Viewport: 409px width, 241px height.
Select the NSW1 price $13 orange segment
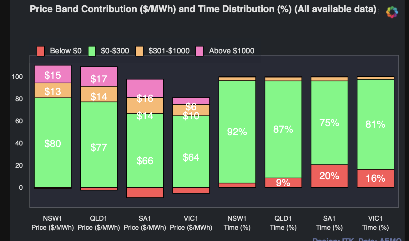pyautogui.click(x=53, y=91)
